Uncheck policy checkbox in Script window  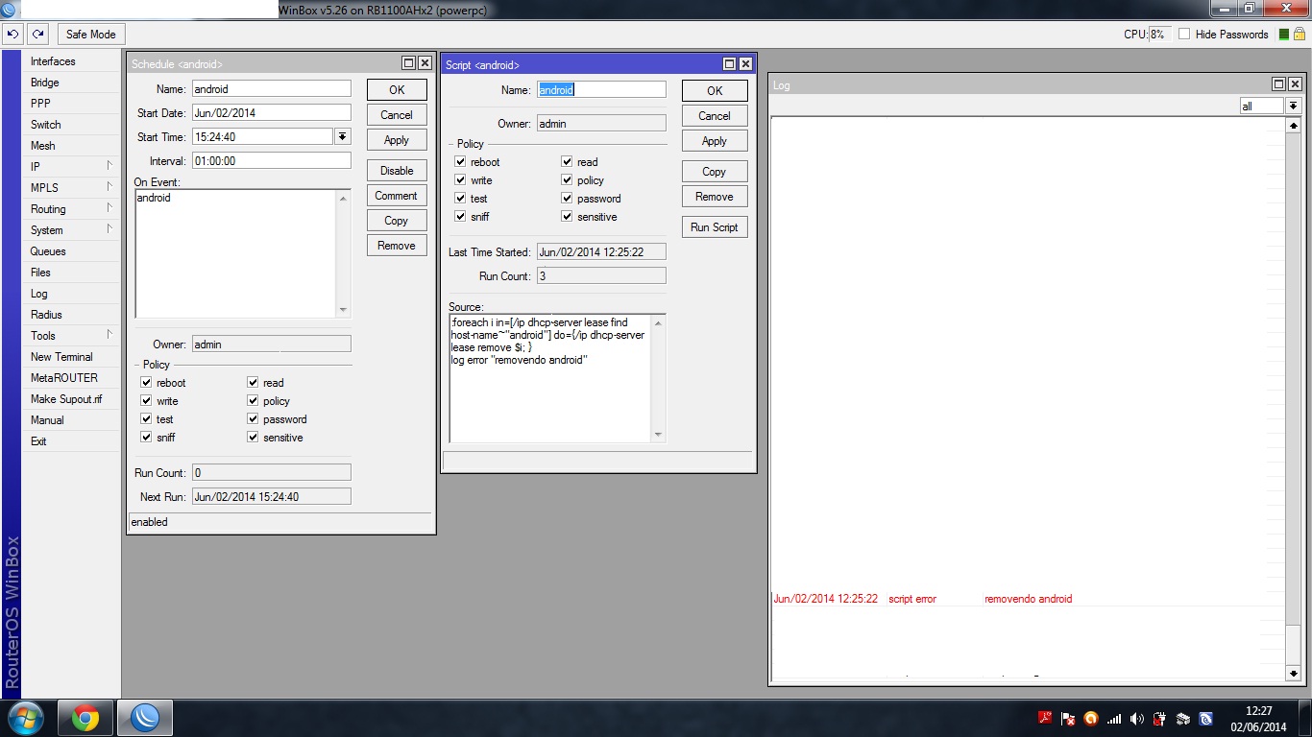click(x=567, y=180)
